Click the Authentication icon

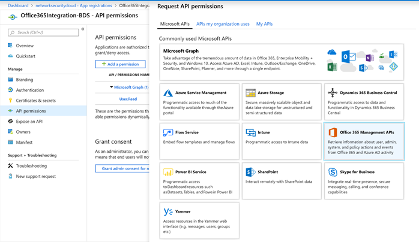point(10,90)
